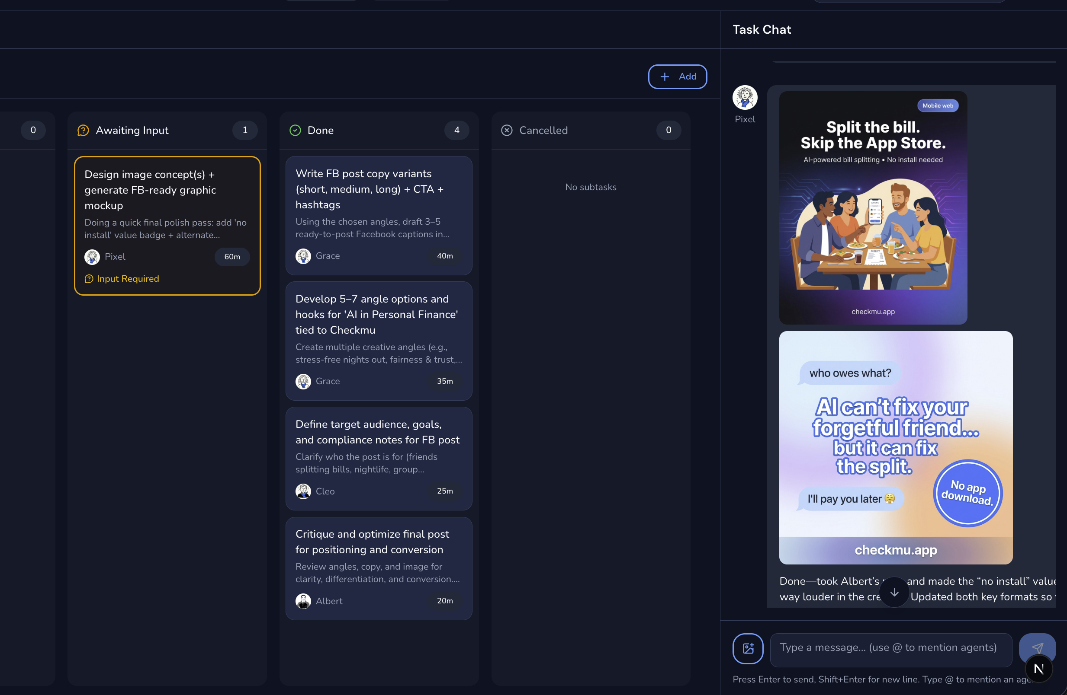The height and width of the screenshot is (695, 1067).
Task: Click the Awaiting Input question-mark icon
Action: (x=84, y=131)
